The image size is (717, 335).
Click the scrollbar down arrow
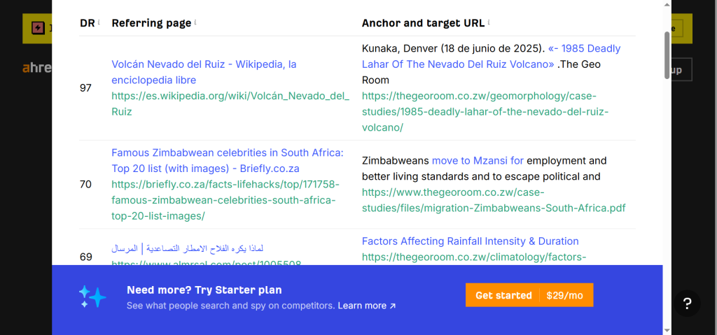click(667, 329)
